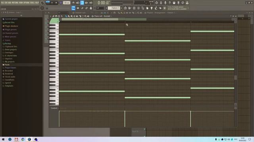Viewport: 254px width, 142px height.
Task: Open the Cell snap dropdown
Action: (100, 8)
